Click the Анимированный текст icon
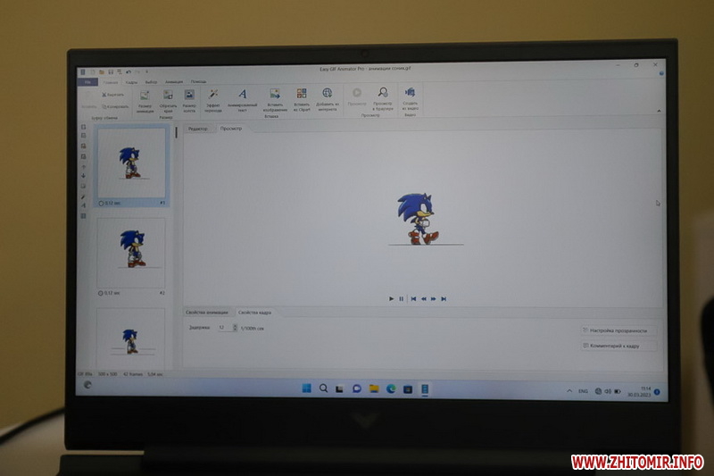 click(x=242, y=96)
